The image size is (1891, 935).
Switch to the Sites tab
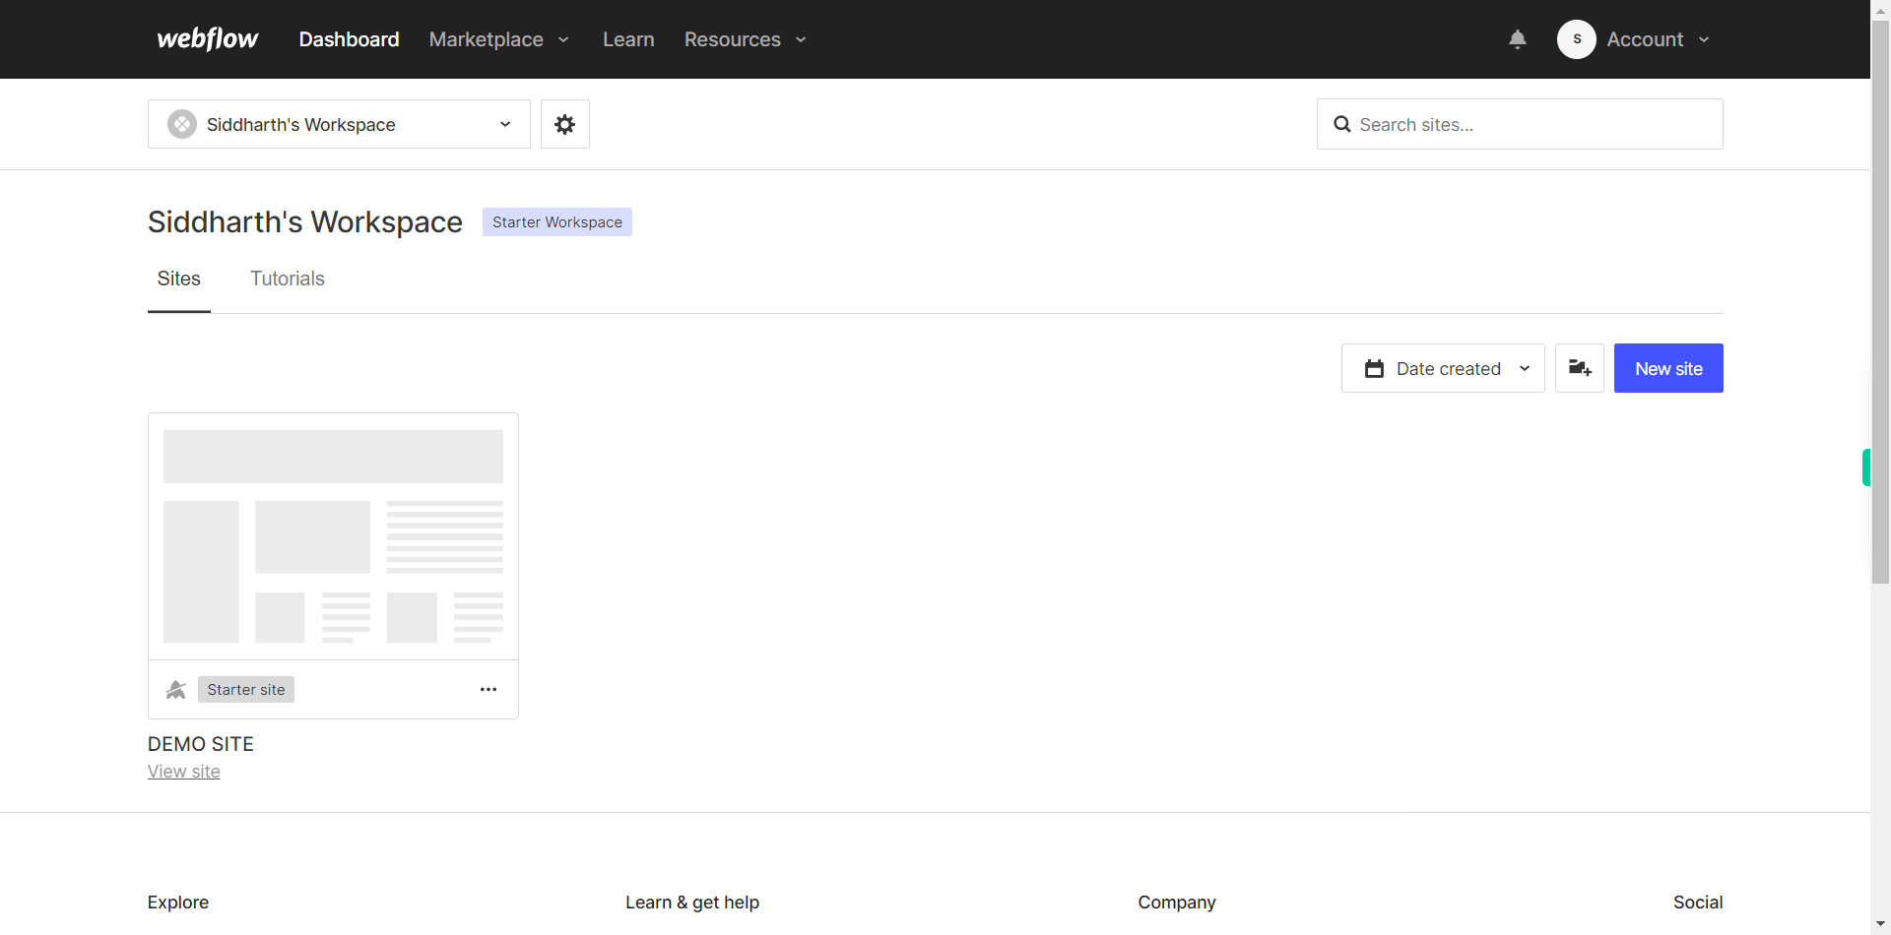click(x=179, y=279)
